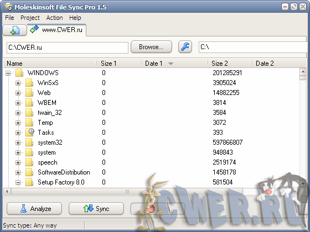310x232 pixels.
Task: Select the www.CWER.ru project tab
Action: click(56, 30)
